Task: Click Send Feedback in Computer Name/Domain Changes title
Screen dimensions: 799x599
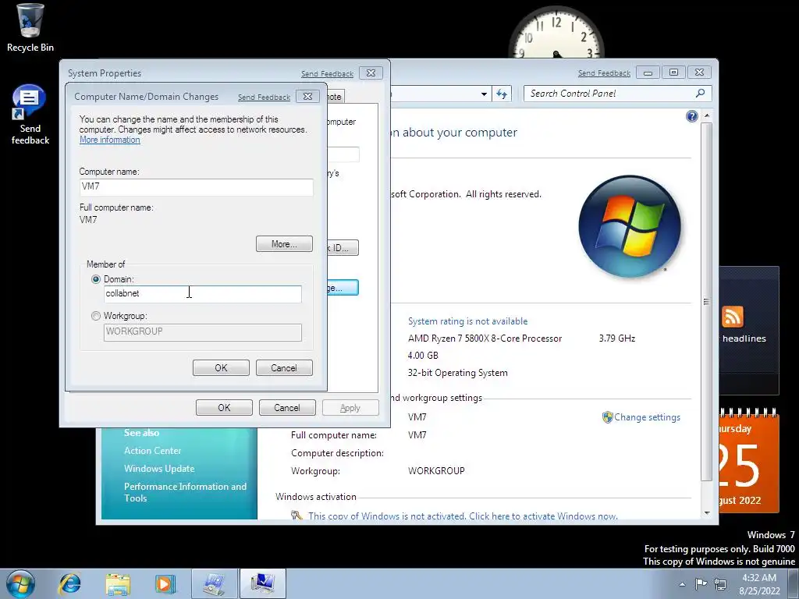Action: [264, 97]
